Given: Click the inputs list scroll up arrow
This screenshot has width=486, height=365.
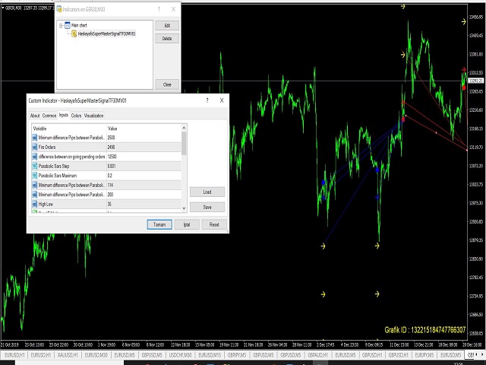Looking at the screenshot, I should pos(184,128).
